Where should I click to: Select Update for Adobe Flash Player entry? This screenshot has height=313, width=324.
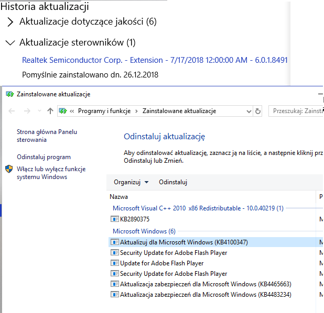(x=162, y=263)
